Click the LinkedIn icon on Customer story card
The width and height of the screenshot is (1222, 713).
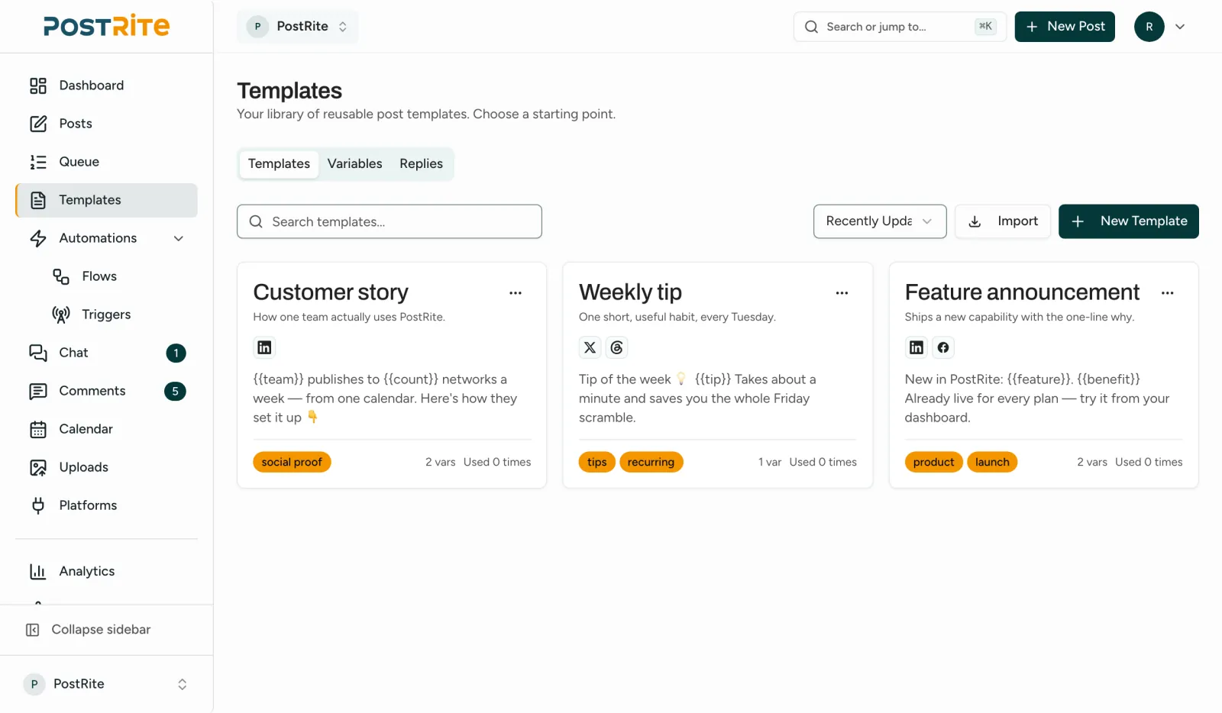click(264, 347)
